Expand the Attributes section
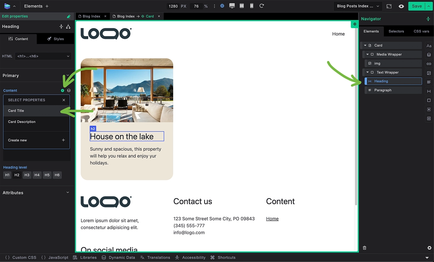434x262 pixels. tap(68, 193)
